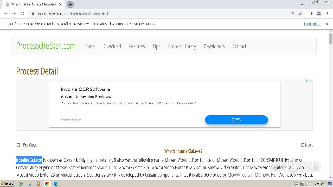Click the 9:04 AM system clock
Viewport: 333px width, 187px height.
(x=320, y=184)
